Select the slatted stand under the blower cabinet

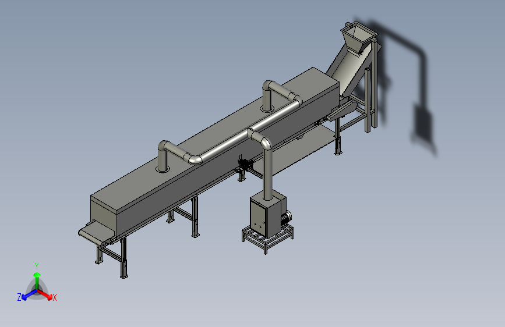point(268,239)
